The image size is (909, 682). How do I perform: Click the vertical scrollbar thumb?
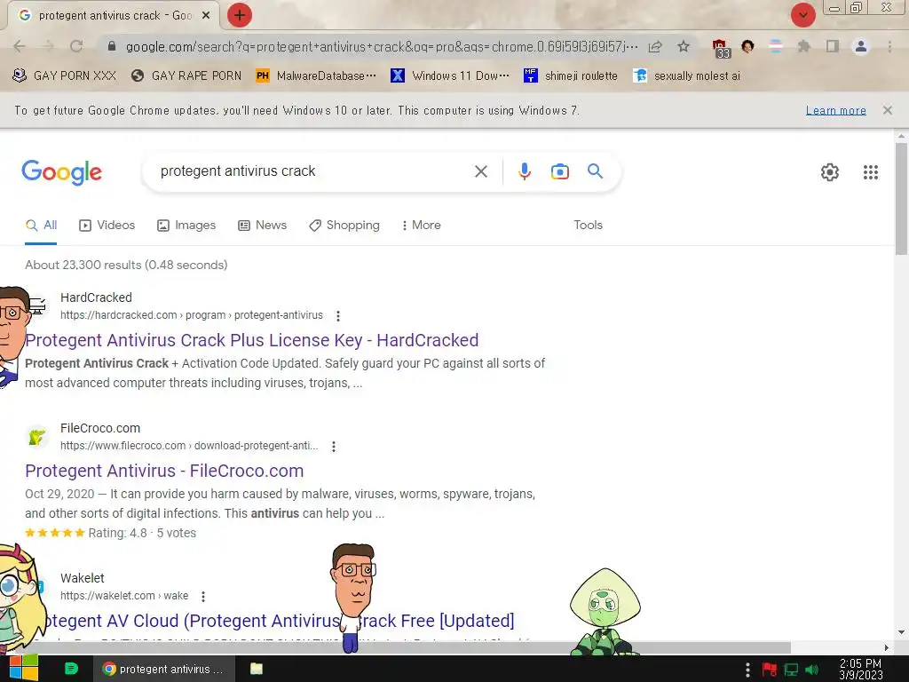coord(901,197)
